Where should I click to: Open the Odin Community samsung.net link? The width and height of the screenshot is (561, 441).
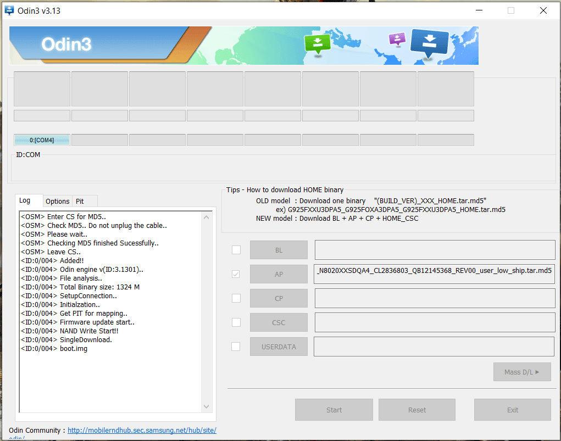point(142,430)
